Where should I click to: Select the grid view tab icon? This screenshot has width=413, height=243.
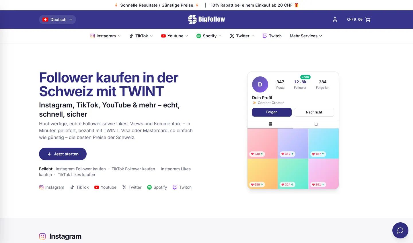pos(270,124)
